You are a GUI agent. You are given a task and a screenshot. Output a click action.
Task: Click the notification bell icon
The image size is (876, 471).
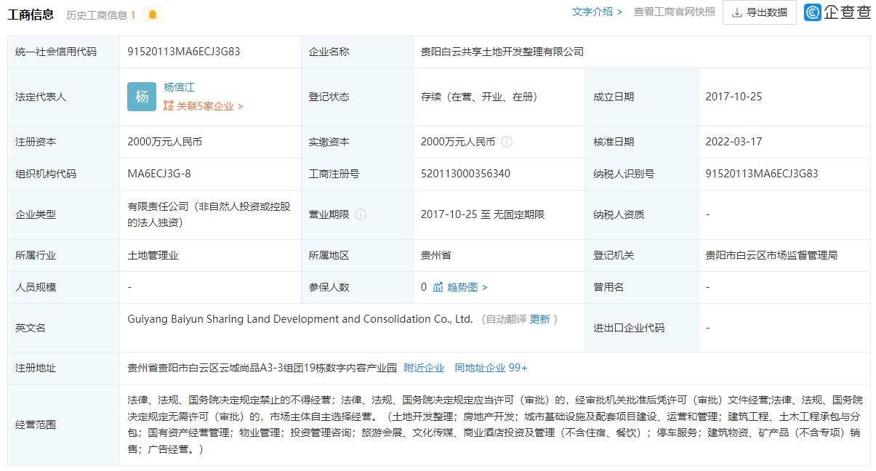(151, 12)
